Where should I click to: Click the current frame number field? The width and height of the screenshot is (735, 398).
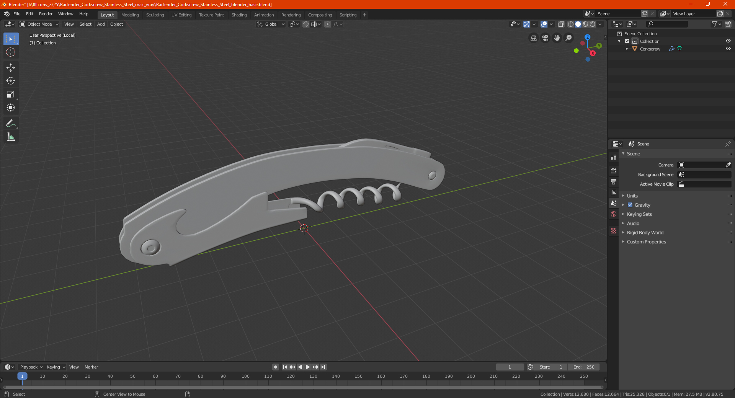point(510,367)
